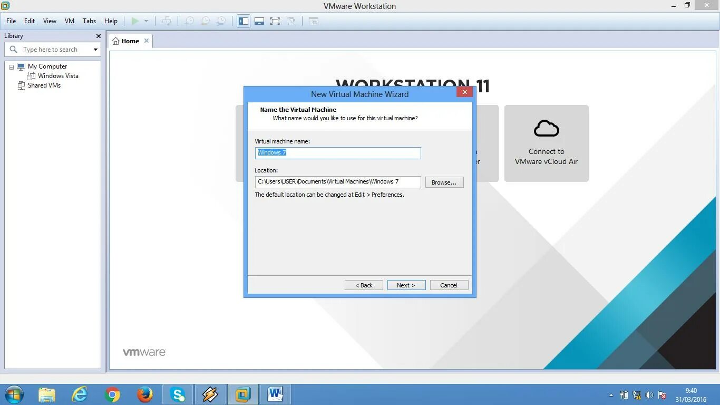
Task: Click the battery power tray icon
Action: (624, 395)
